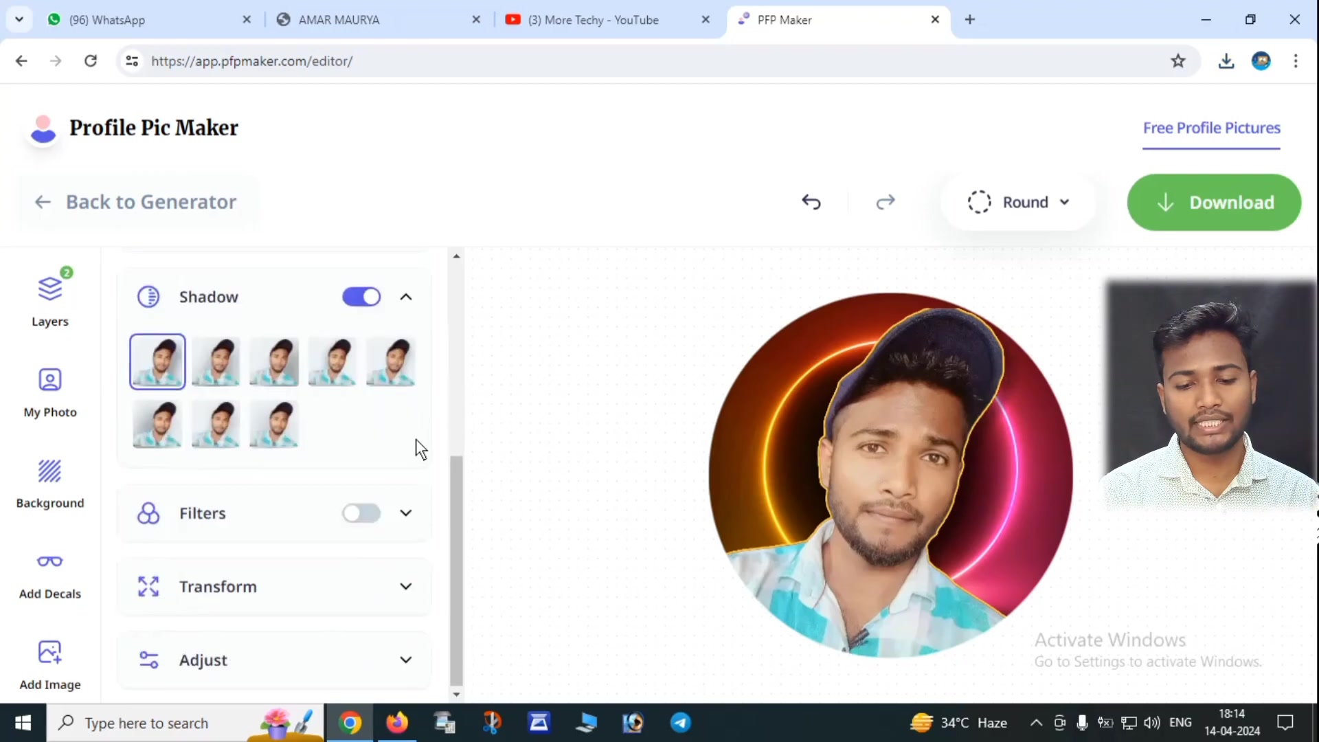Select the fourth shadow style in first row
1319x742 pixels.
pyautogui.click(x=332, y=361)
